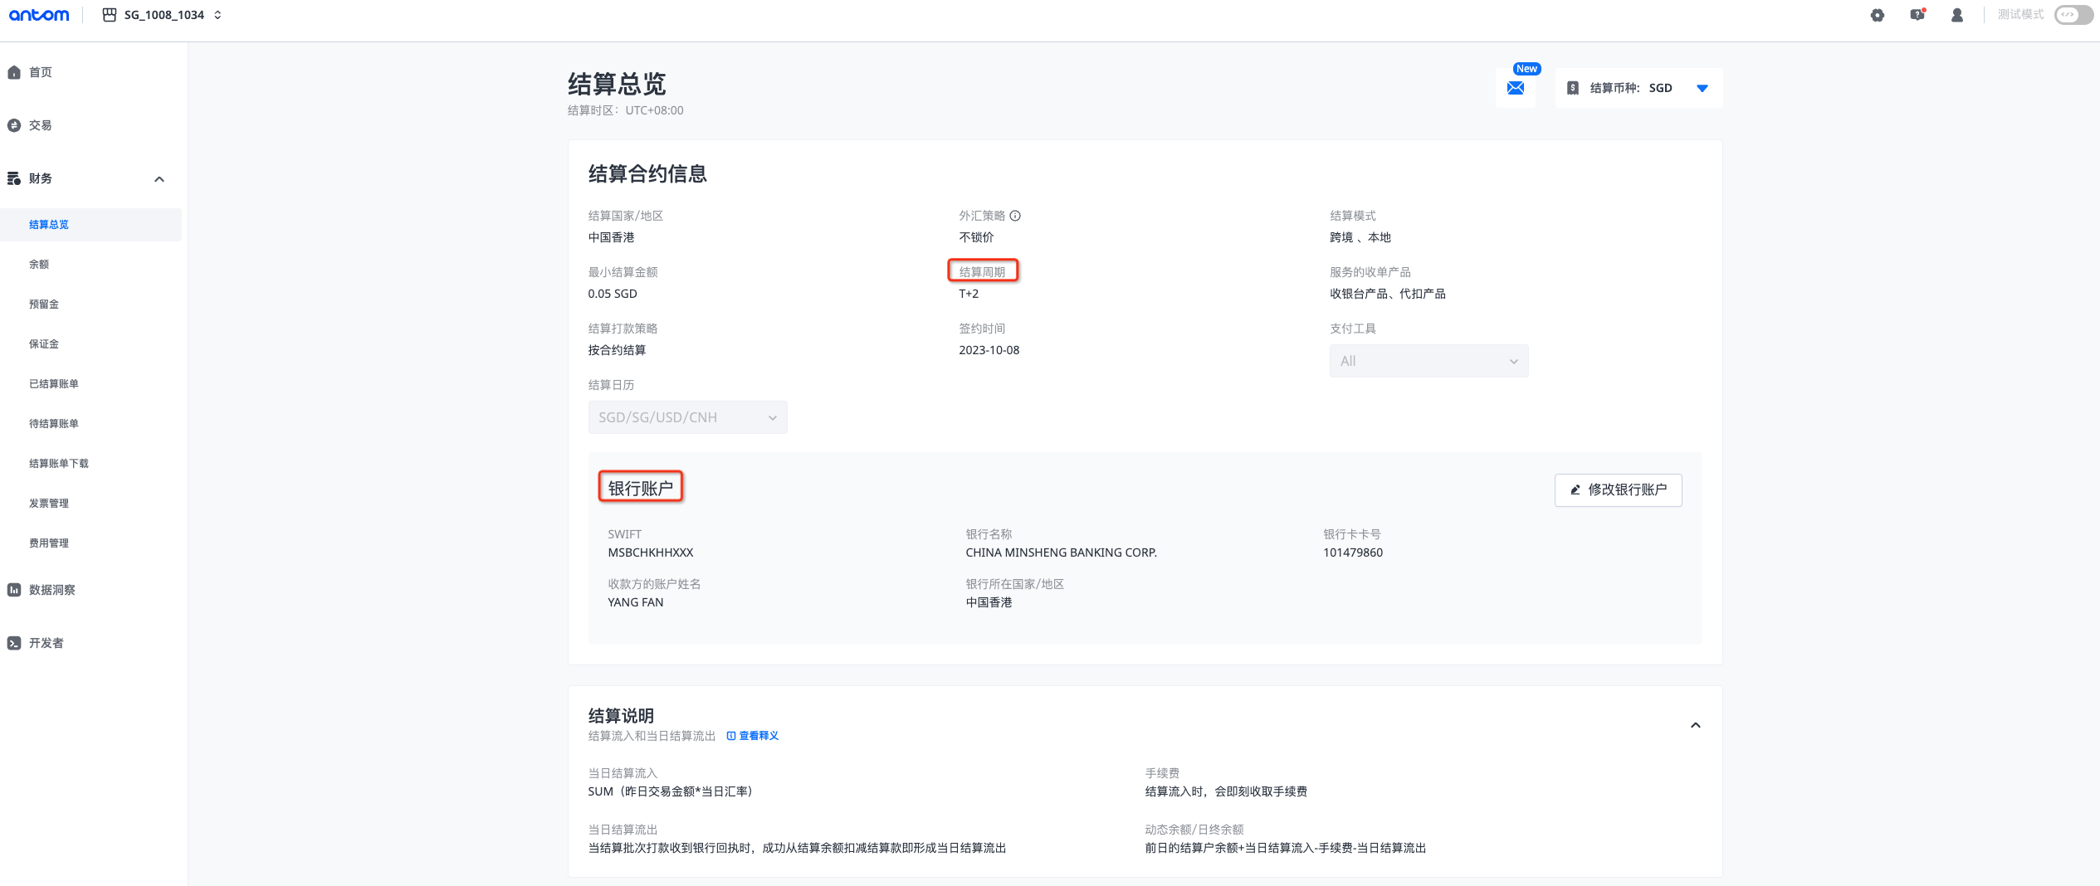The image size is (2100, 886).
Task: Open the settings gear icon in header
Action: (x=1877, y=15)
